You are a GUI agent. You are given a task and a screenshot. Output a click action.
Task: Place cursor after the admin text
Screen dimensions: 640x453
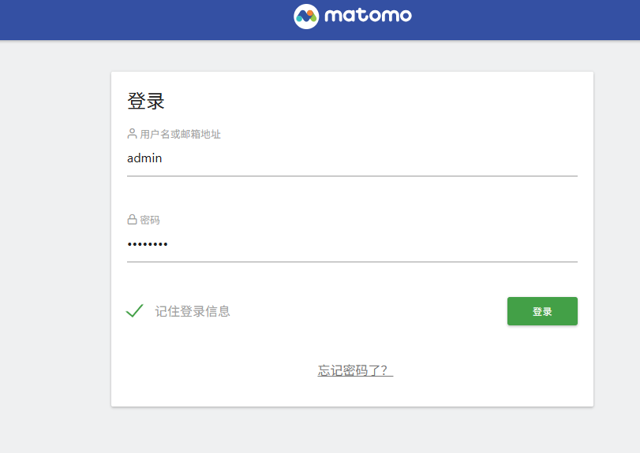[163, 158]
